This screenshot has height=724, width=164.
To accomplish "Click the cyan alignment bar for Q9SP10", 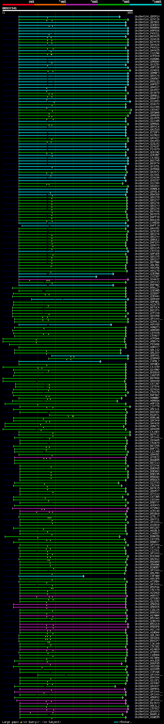I will (x=69, y=17).
